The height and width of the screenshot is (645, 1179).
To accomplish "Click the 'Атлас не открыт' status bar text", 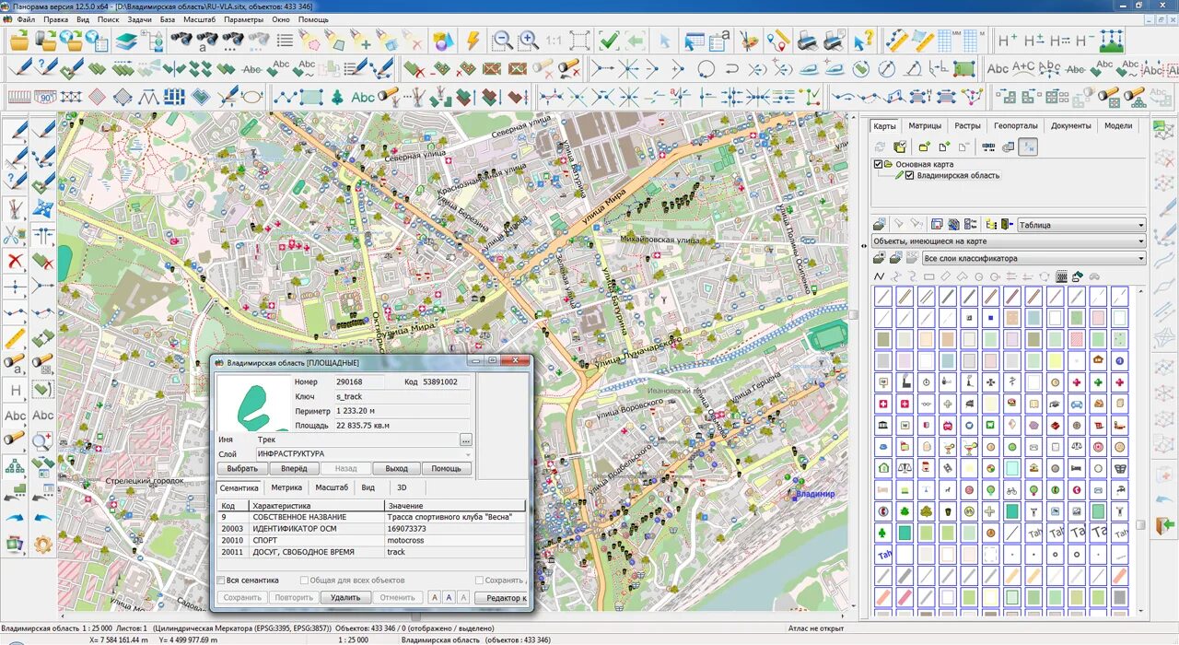I will [817, 628].
